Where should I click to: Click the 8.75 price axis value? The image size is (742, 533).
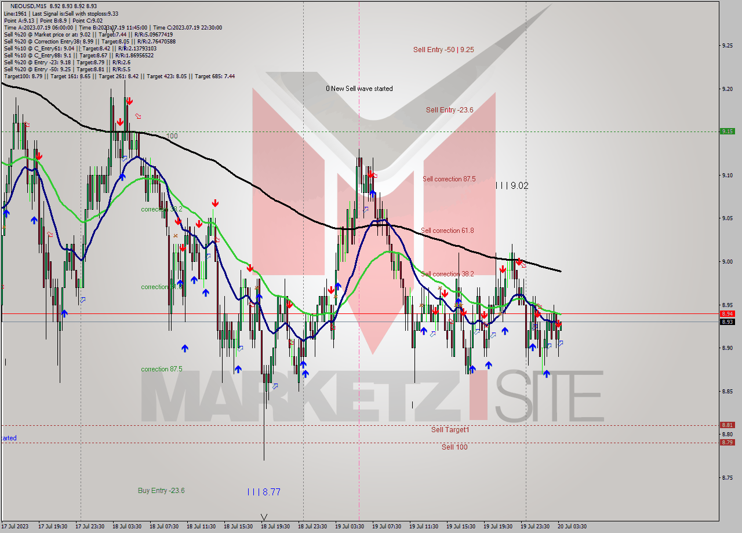(x=727, y=477)
